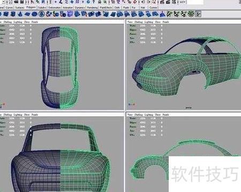Open the Shading menu in perspective viewport
The width and height of the screenshot is (241, 192).
click(x=138, y=22)
